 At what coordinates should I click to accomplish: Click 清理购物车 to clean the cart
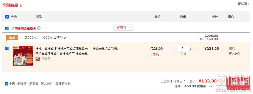point(63,84)
